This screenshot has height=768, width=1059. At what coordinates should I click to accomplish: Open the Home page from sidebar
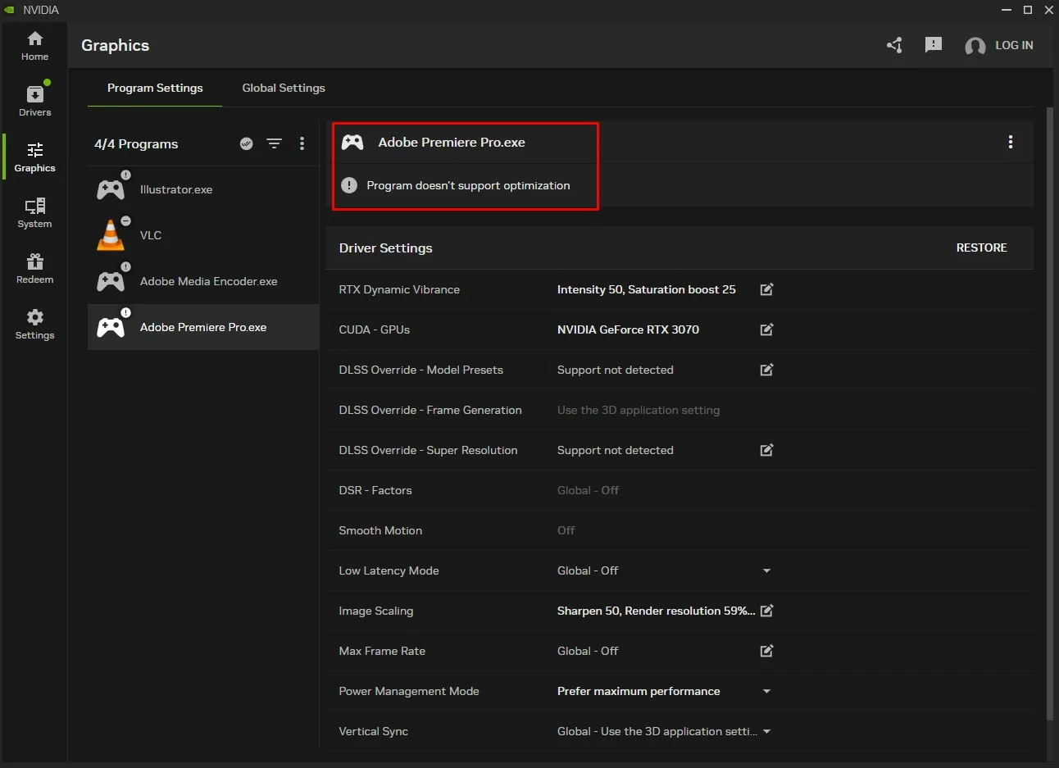point(34,46)
